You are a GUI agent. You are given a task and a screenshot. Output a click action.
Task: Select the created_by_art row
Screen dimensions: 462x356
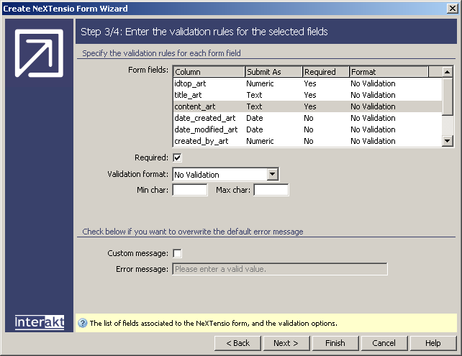[307, 141]
